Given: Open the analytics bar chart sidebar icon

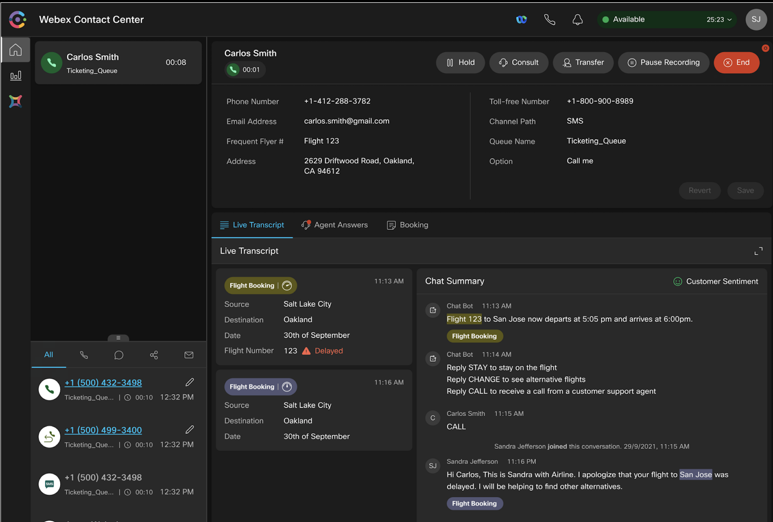Looking at the screenshot, I should pyautogui.click(x=15, y=75).
